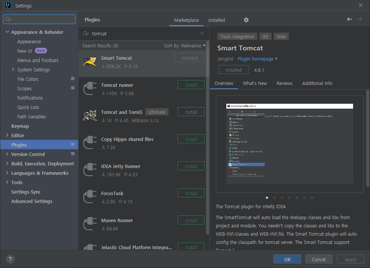Viewport: 370px width, 268px height.
Task: Open the Additional Info tab
Action: point(317,83)
